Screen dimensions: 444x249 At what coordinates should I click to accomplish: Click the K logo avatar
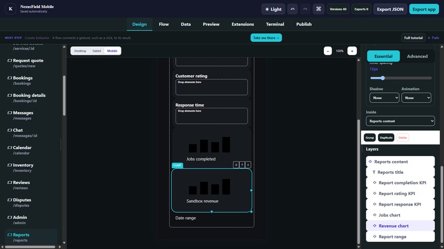[x=10, y=9]
